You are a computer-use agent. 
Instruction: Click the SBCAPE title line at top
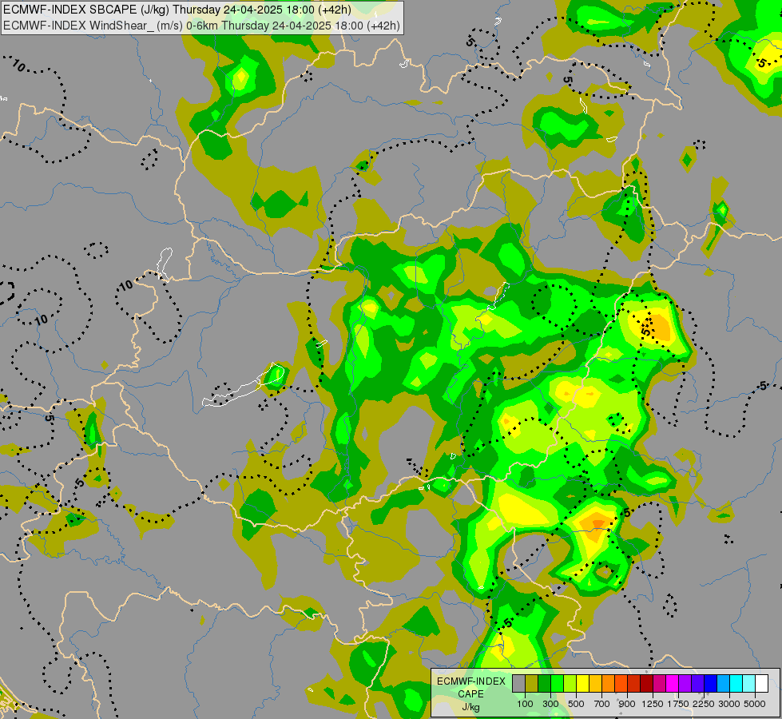click(x=177, y=9)
